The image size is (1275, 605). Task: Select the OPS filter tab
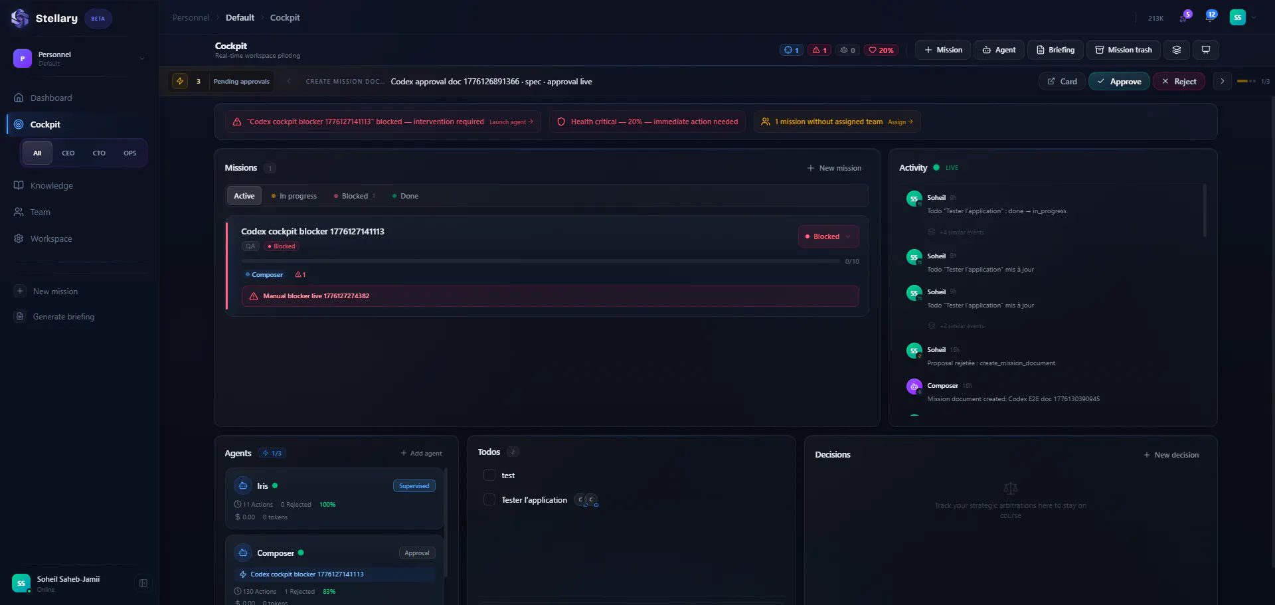(130, 153)
